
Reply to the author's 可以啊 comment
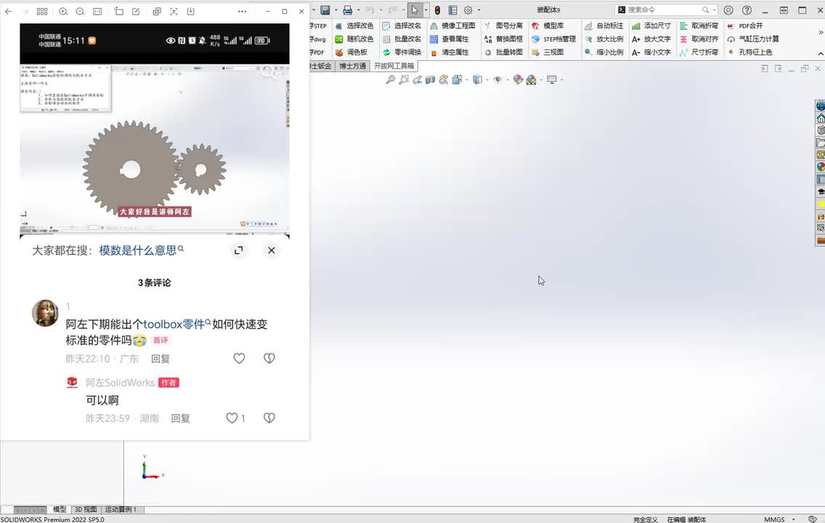(x=180, y=418)
